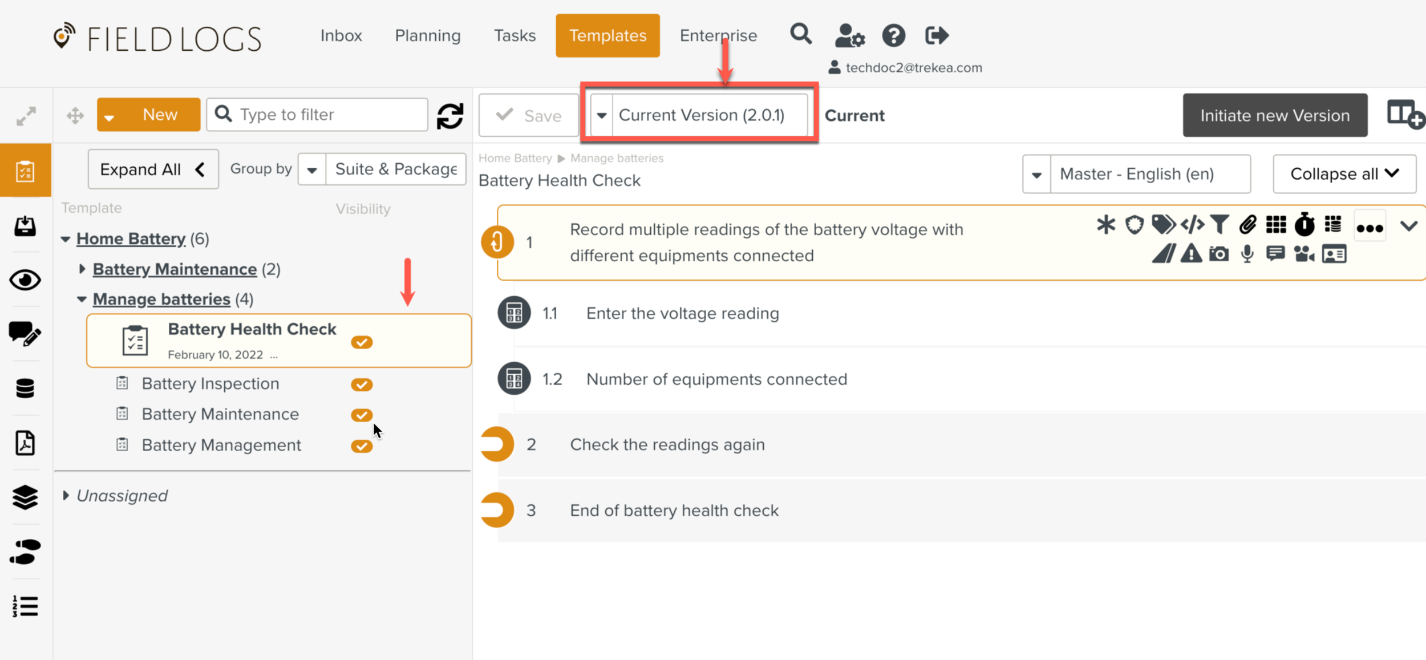Click the funnel filter icon on step 1
This screenshot has height=660, width=1426.
click(1219, 225)
